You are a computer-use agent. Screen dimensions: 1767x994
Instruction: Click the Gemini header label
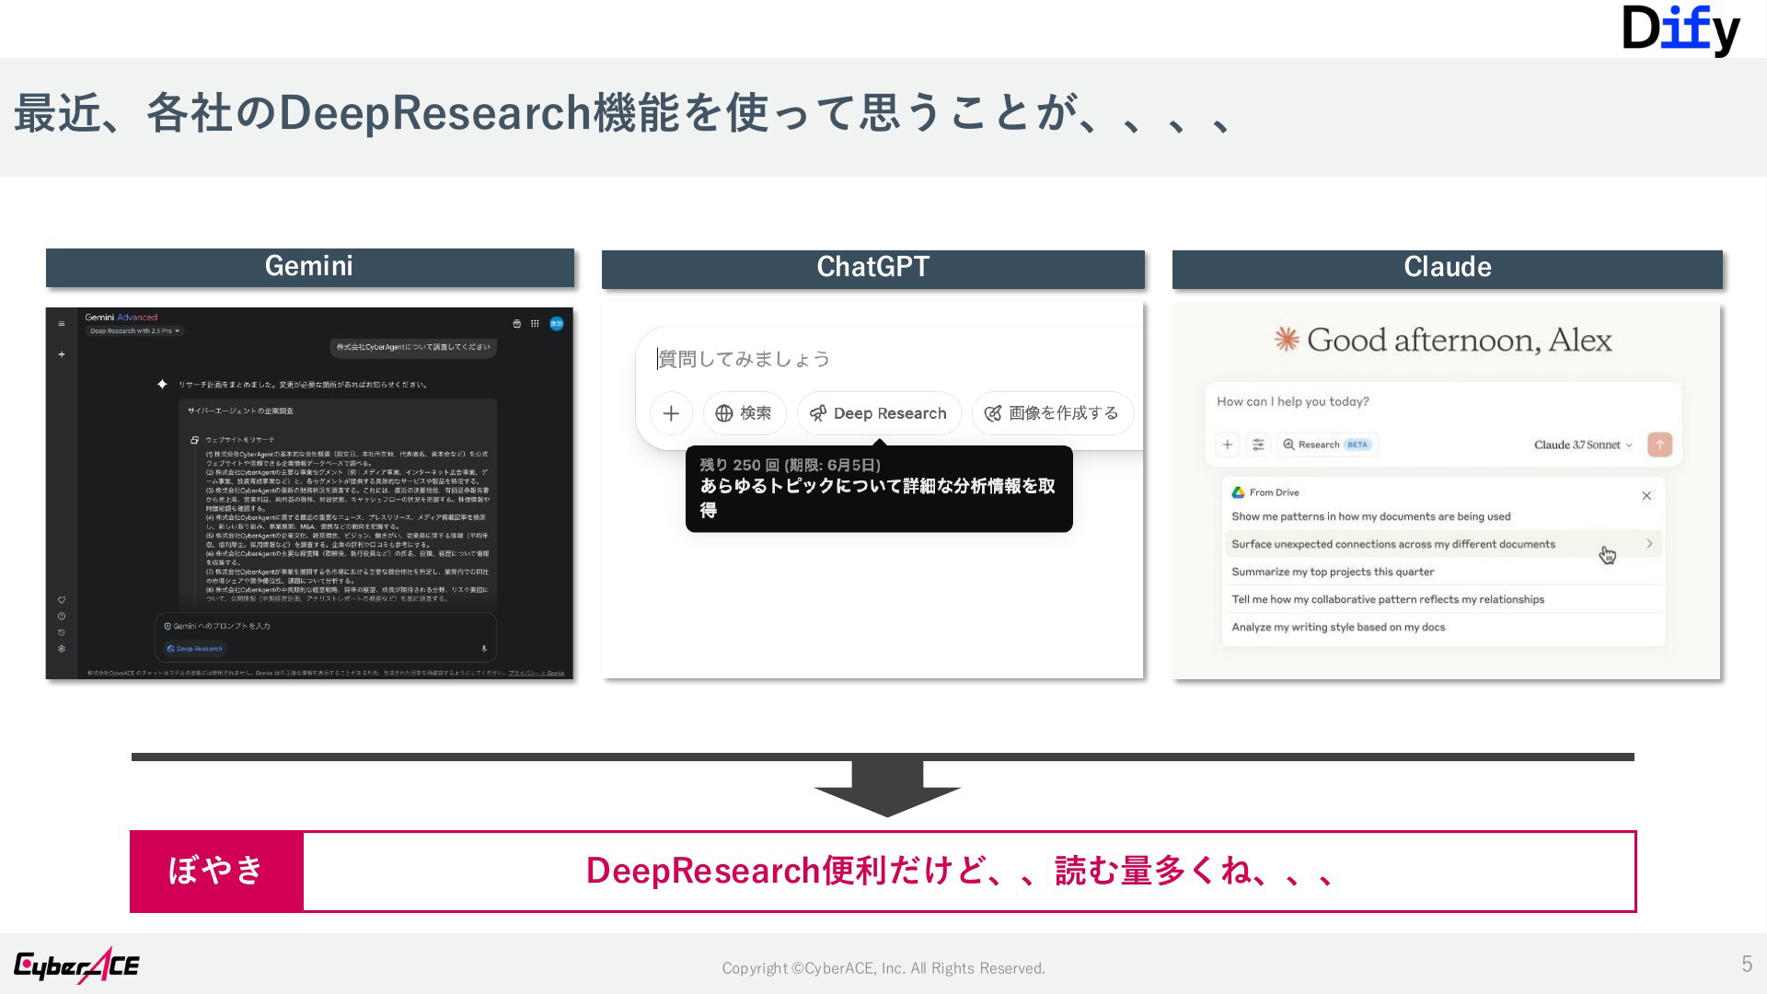click(309, 266)
